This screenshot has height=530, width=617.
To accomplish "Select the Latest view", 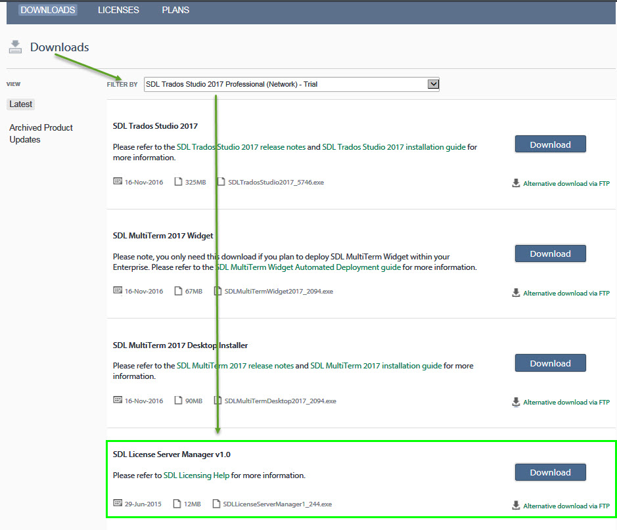I will point(21,104).
